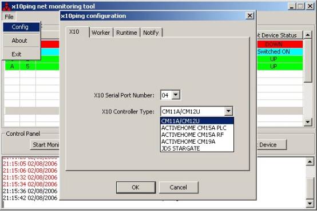Image resolution: width=317 pixels, height=211 pixels.
Task: Click the x10ping app icon in title bar
Action: tap(7, 6)
